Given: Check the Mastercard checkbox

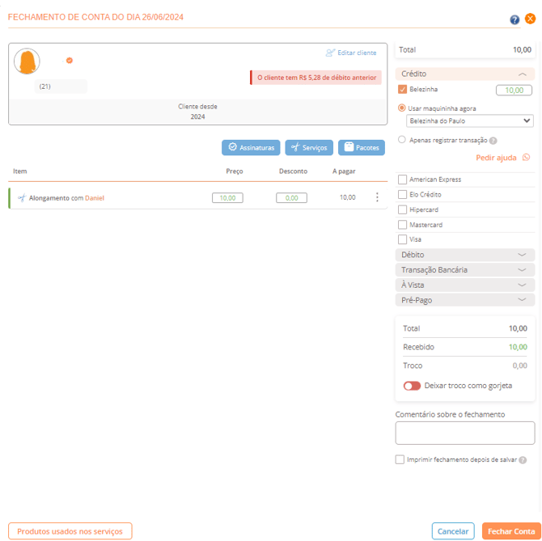Looking at the screenshot, I should (402, 225).
